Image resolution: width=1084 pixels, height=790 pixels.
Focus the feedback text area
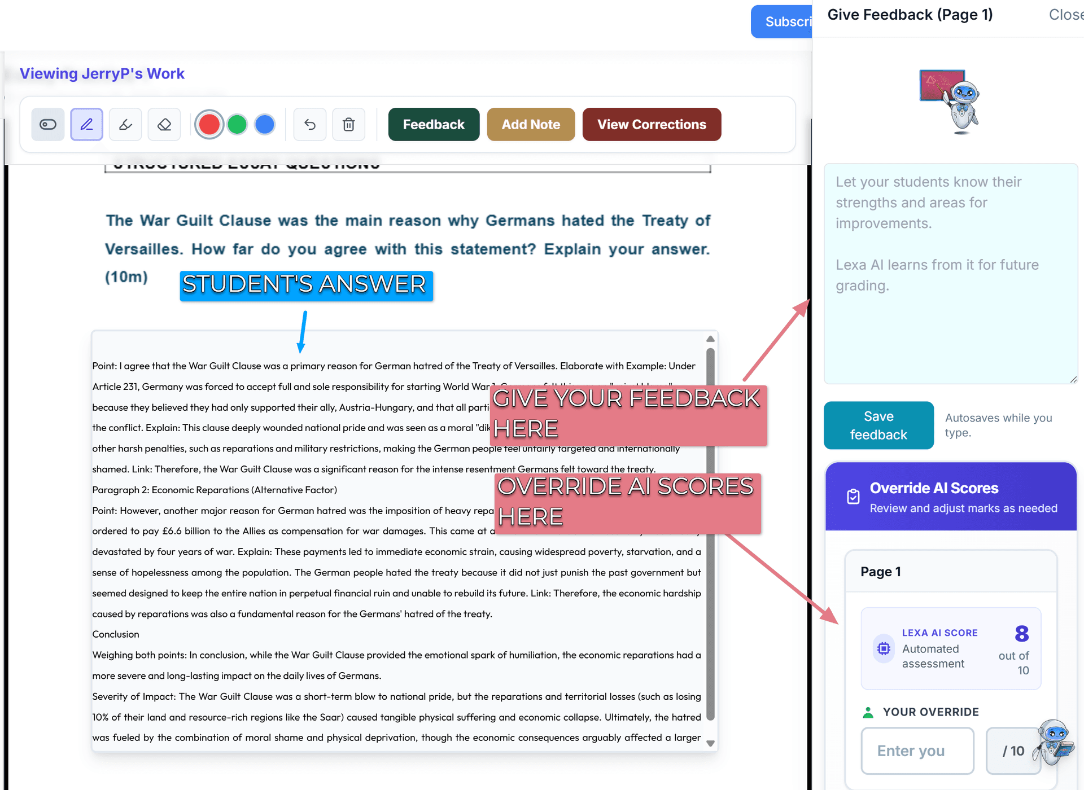coord(951,274)
